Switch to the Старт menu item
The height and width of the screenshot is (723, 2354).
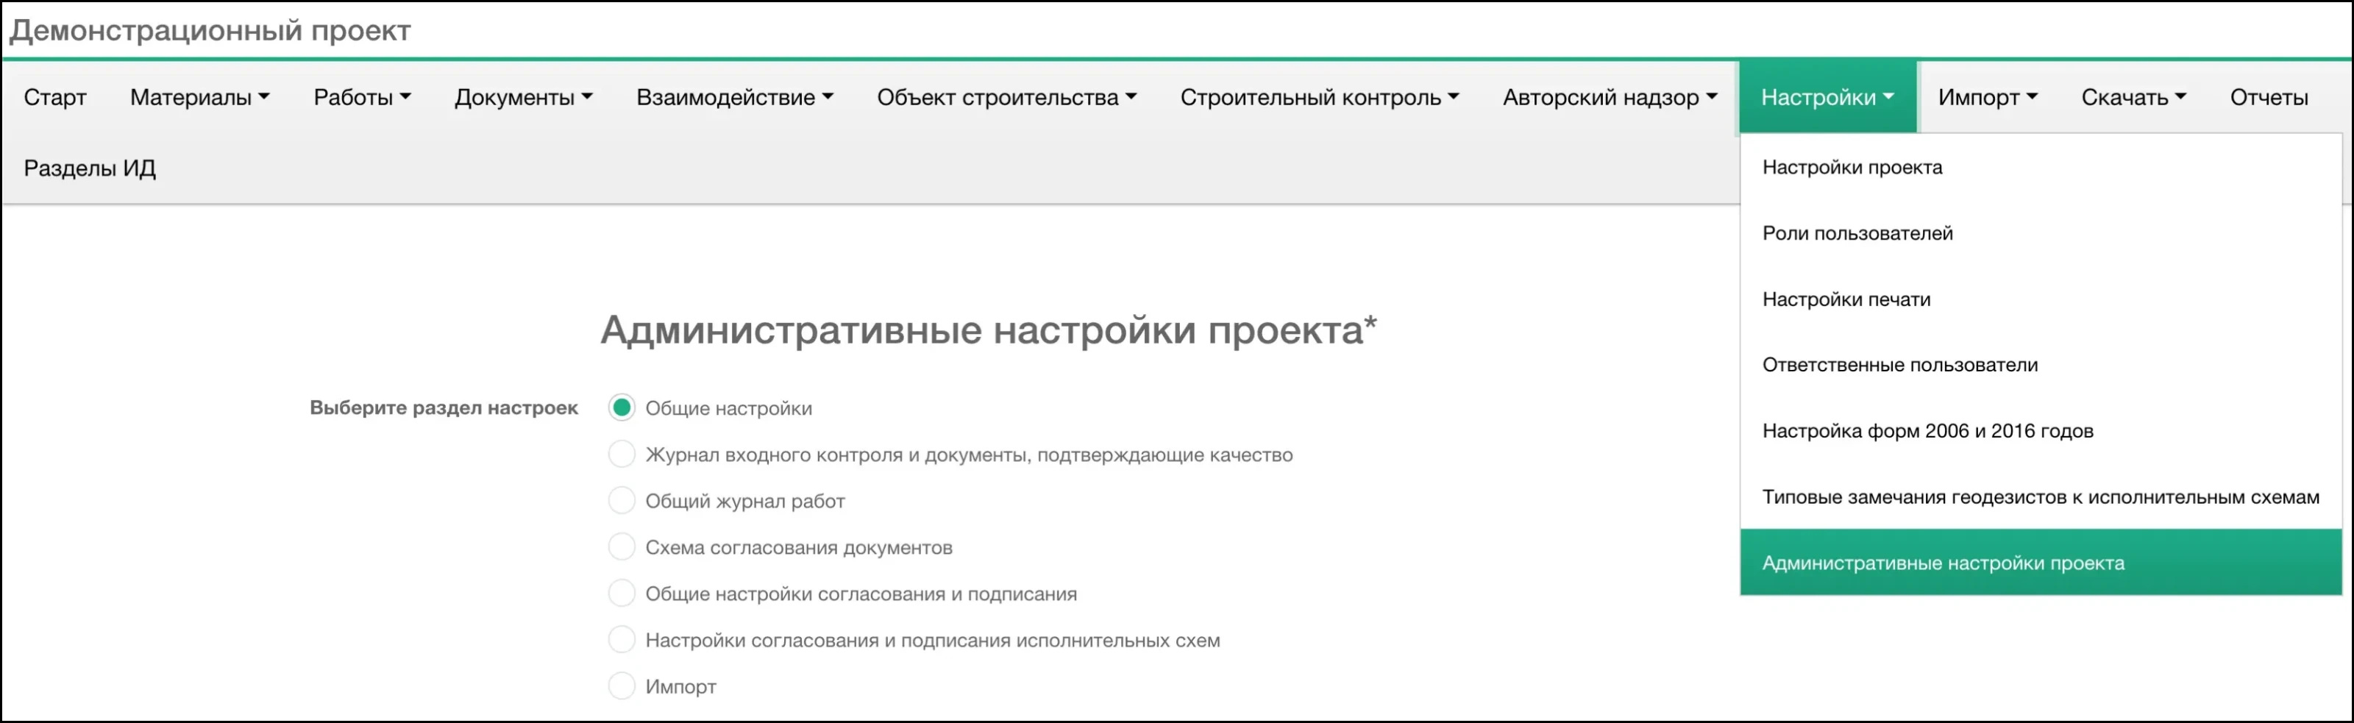54,96
